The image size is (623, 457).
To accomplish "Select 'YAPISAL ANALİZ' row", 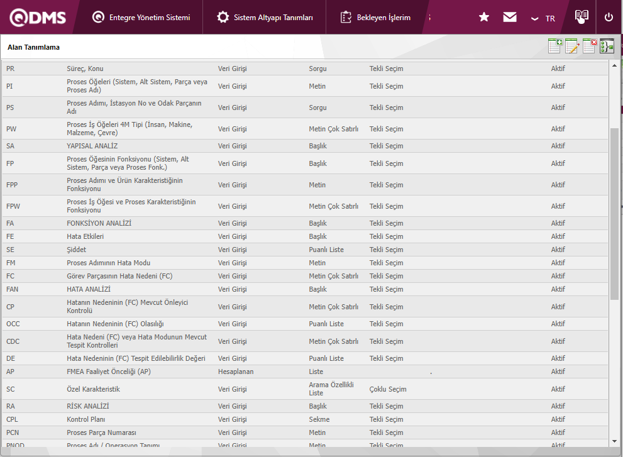I will [x=305, y=146].
